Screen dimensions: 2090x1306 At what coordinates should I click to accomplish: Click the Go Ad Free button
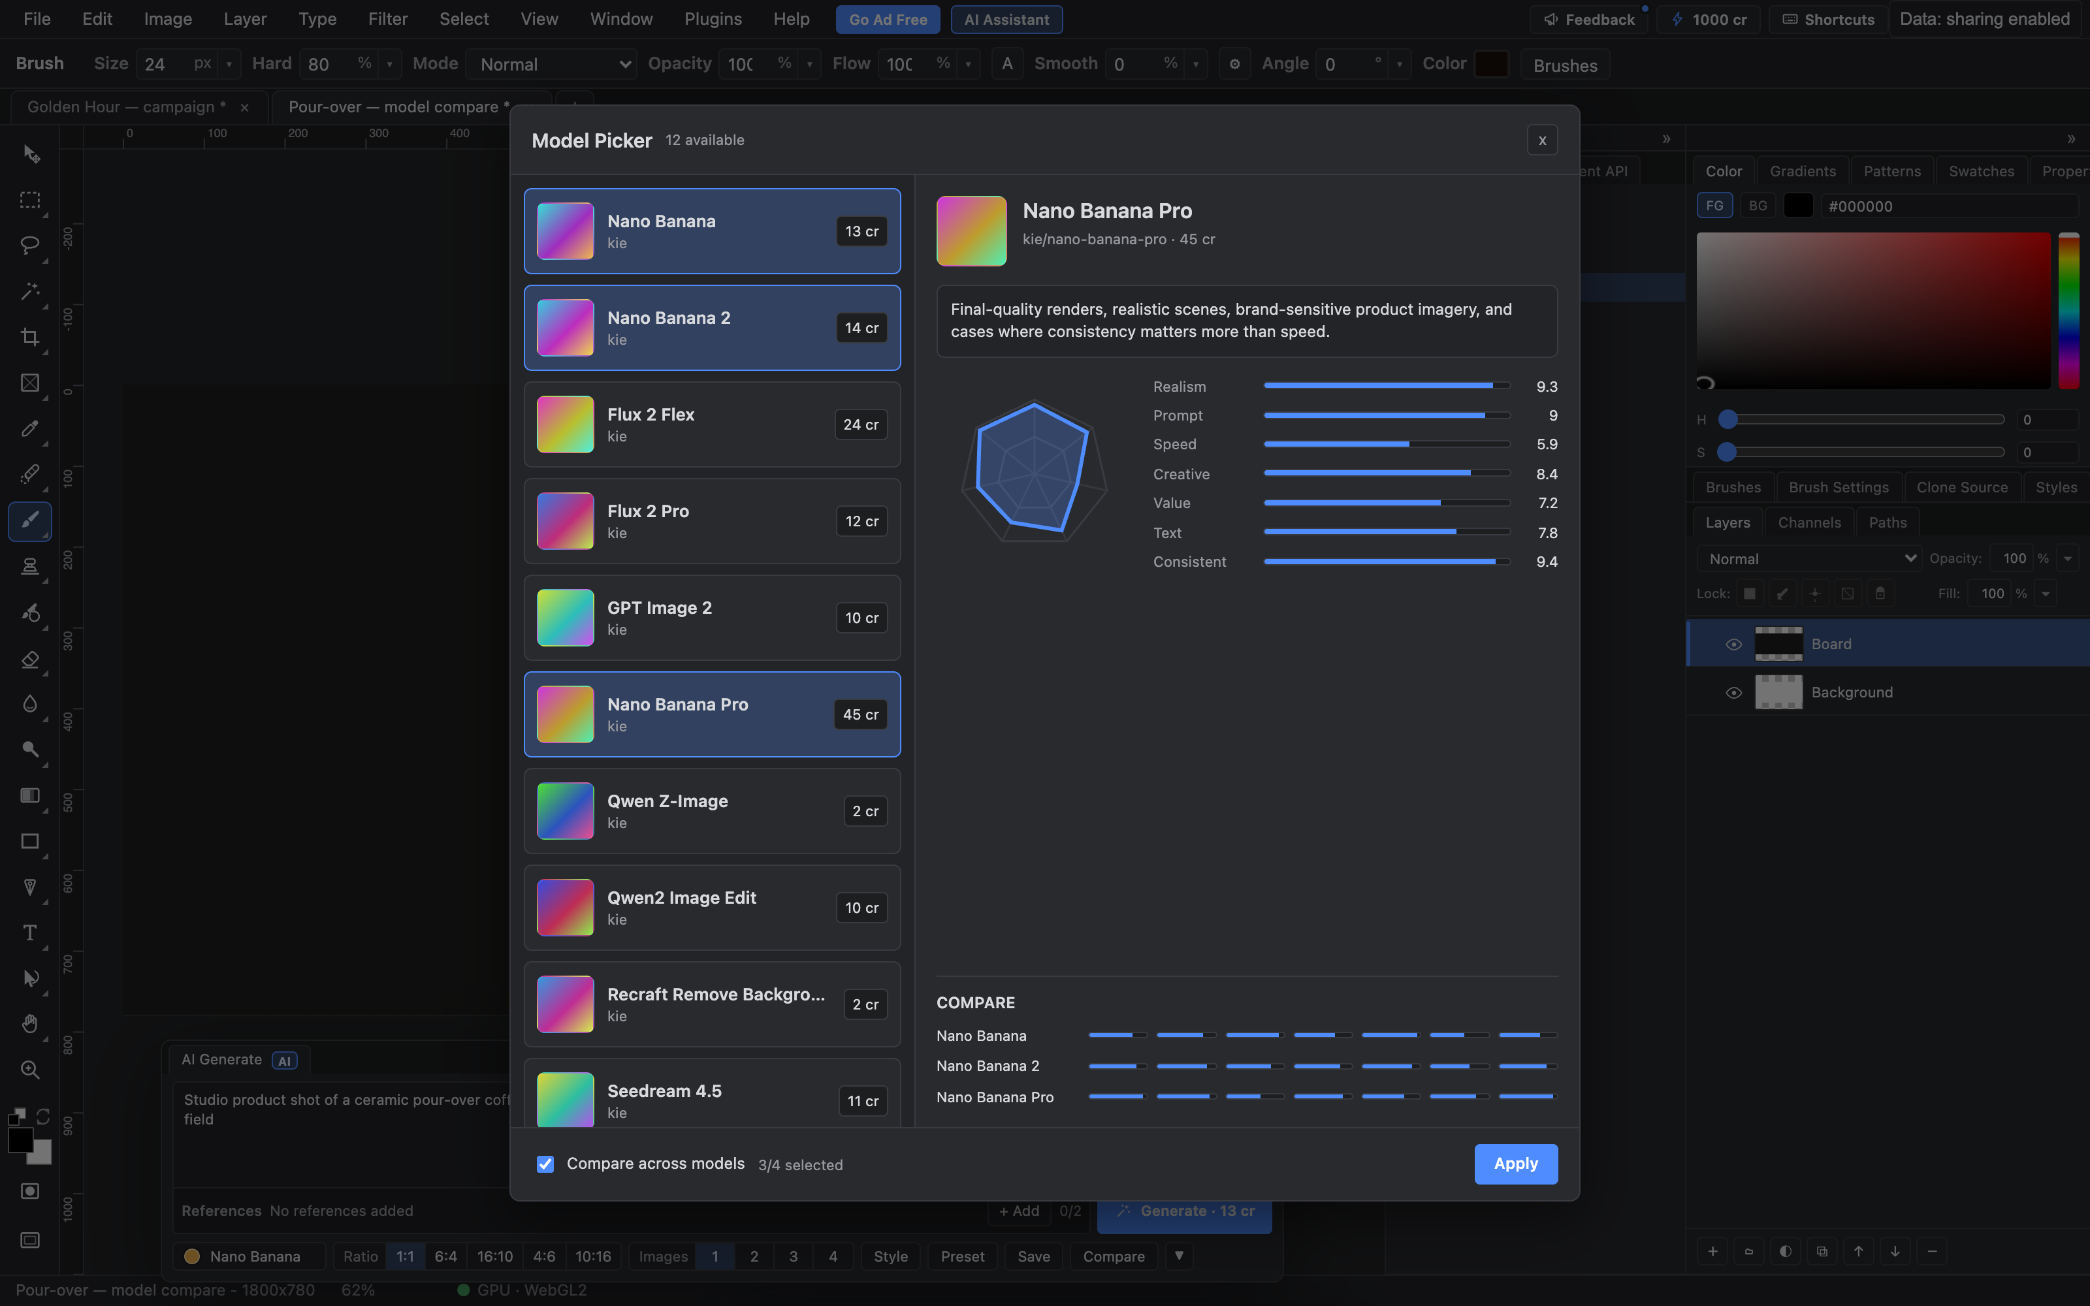(888, 19)
